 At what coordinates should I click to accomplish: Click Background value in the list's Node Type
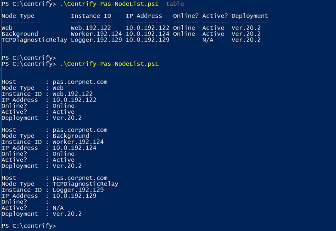pyautogui.click(x=71, y=136)
